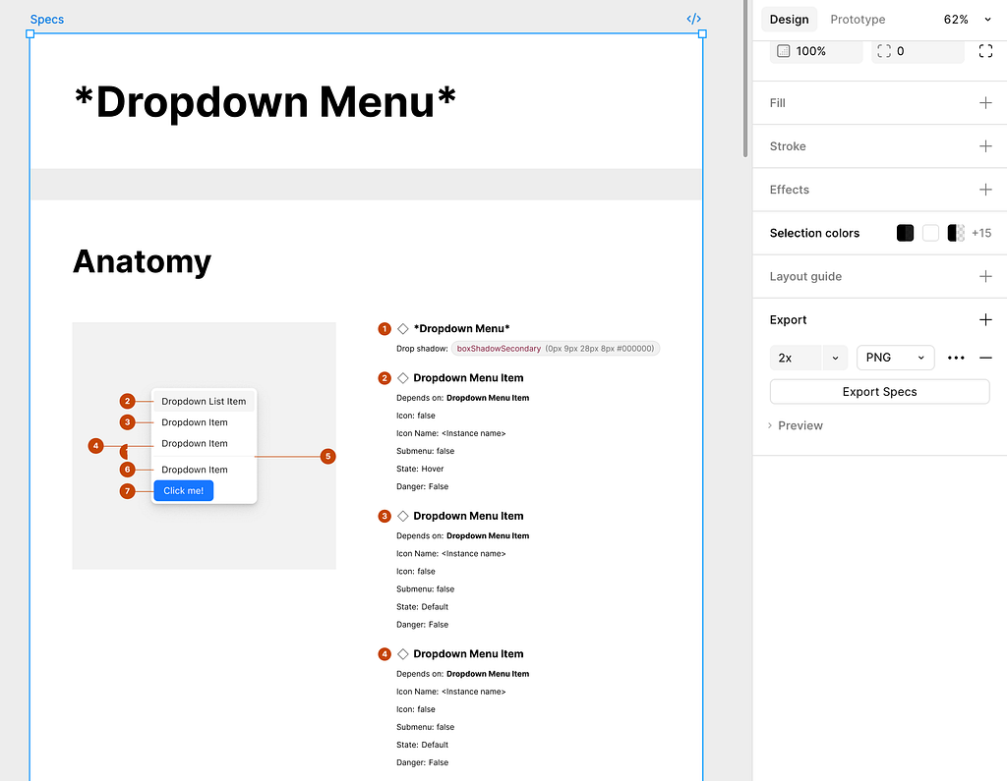Click the add Fill plus icon
This screenshot has width=1007, height=781.
point(985,103)
